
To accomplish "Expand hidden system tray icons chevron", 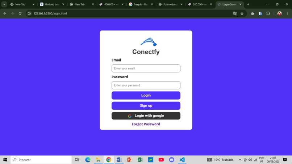I will [240, 160].
